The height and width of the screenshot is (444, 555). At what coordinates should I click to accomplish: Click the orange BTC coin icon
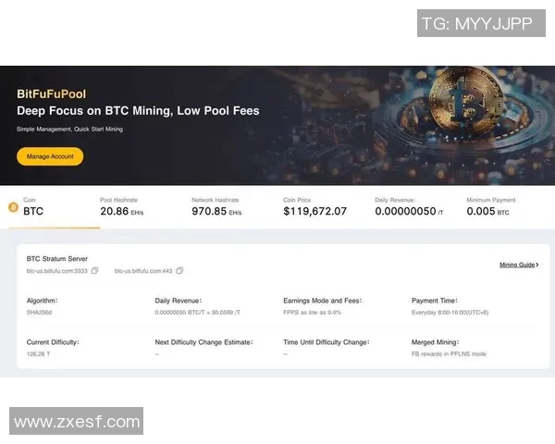click(13, 208)
